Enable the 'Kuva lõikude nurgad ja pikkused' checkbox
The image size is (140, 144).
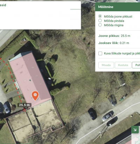pos(100,53)
